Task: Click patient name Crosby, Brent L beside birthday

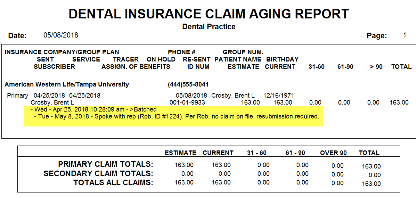Action: (x=233, y=96)
